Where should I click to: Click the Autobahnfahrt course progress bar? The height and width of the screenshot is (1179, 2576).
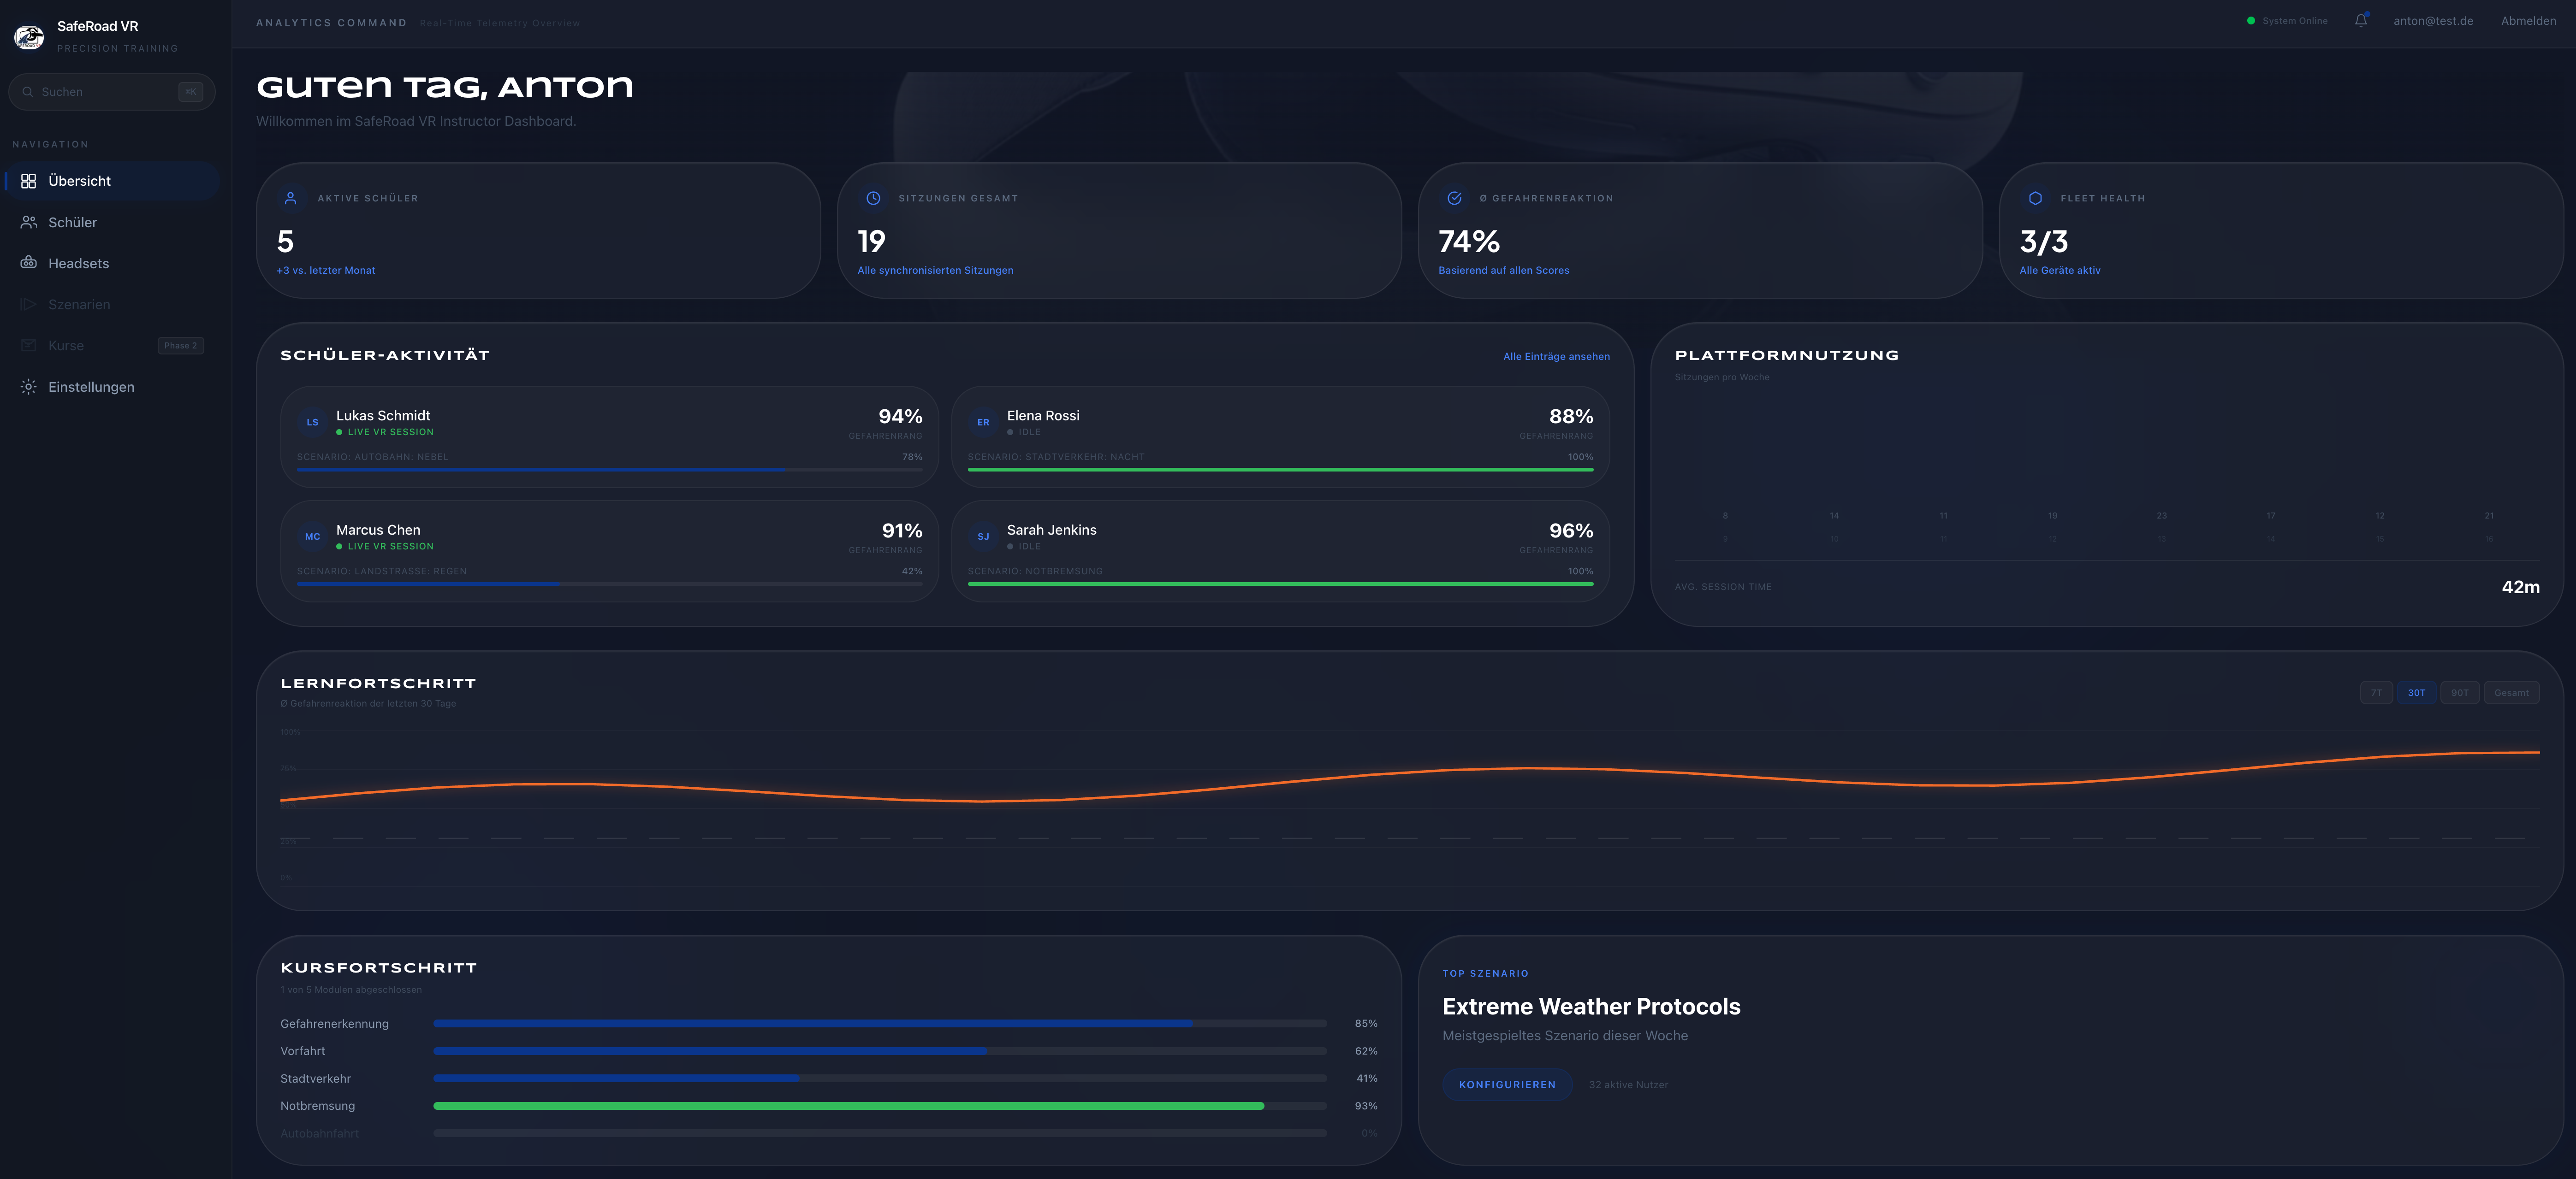[x=880, y=1133]
